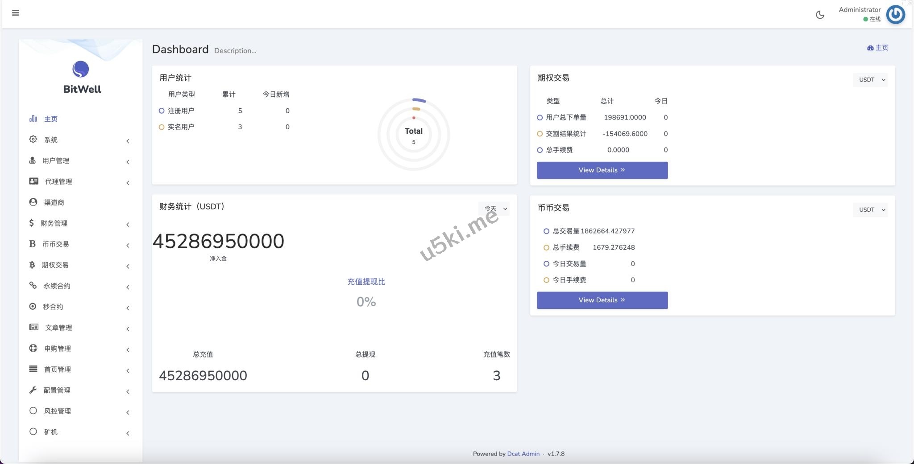Open USDT dropdown in 期权交易 panel

(x=871, y=80)
